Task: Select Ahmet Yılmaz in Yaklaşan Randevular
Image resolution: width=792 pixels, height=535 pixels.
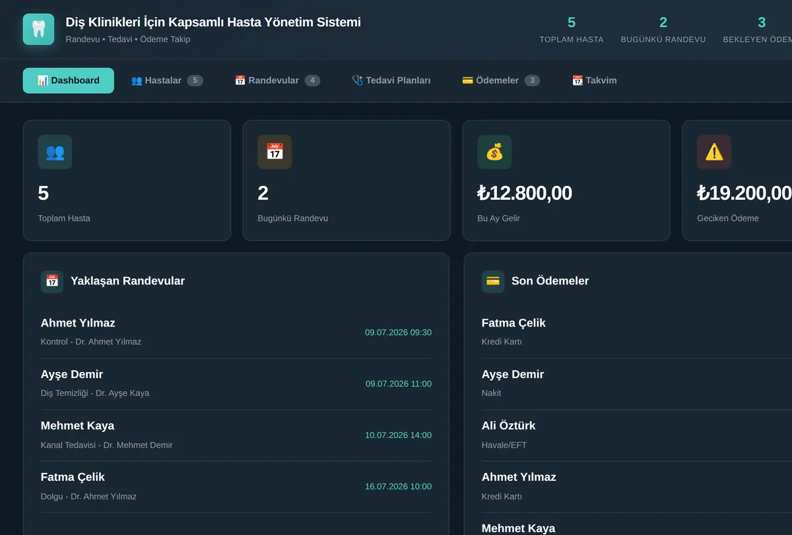Action: pos(236,332)
